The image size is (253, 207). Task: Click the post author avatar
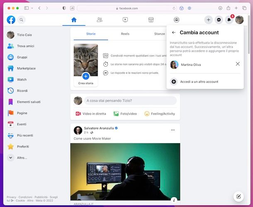78,130
